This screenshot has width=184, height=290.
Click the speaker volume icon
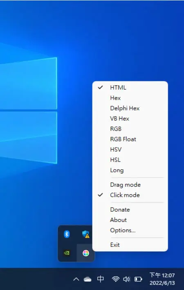point(126,279)
